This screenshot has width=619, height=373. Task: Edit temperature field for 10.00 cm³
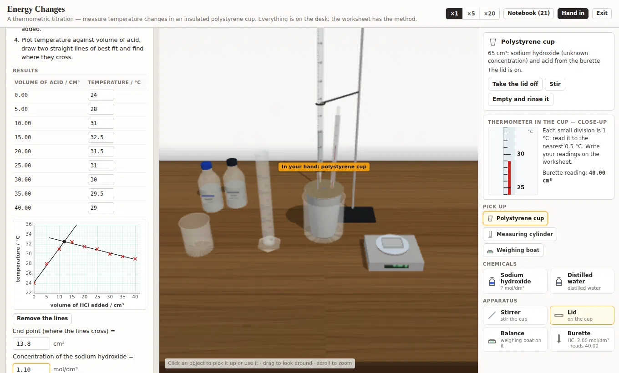101,123
